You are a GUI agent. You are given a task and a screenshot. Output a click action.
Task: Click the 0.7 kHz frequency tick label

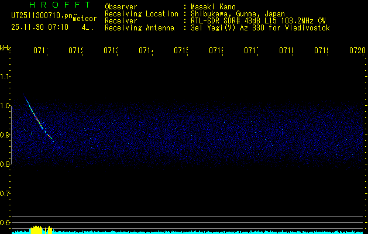click(5, 193)
